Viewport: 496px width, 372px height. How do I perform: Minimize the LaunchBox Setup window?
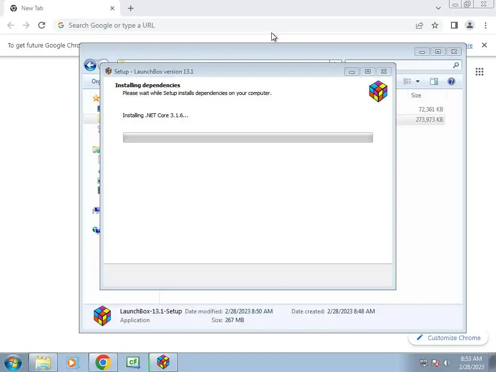coord(352,72)
